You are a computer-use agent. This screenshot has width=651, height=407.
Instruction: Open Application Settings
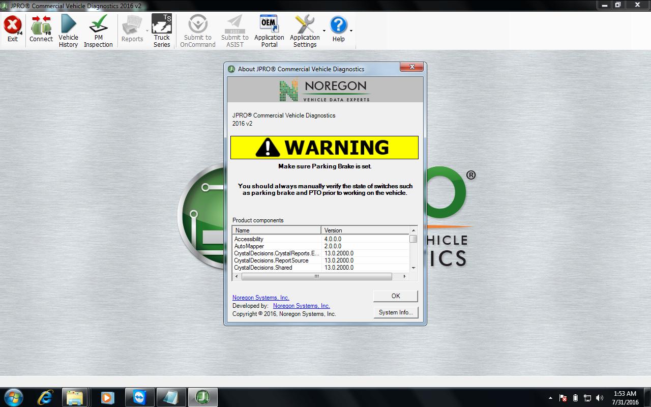305,31
